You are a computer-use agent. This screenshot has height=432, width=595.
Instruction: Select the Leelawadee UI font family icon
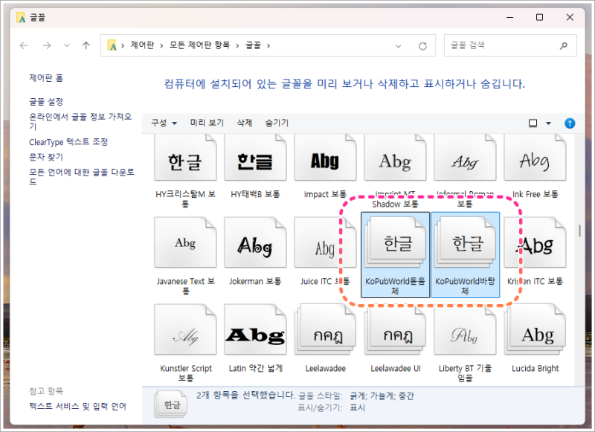pyautogui.click(x=395, y=329)
